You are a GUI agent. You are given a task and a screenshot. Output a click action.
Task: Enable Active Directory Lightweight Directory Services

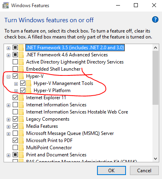[x=15, y=62]
